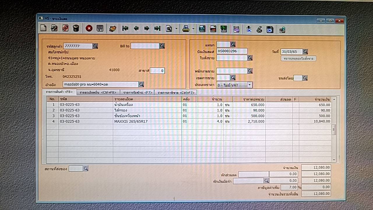Click the printer toolbar icon

pos(186,29)
